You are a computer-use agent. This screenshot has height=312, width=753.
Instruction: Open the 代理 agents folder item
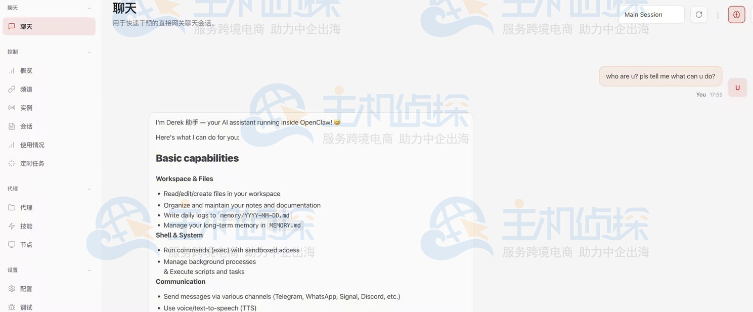[26, 207]
